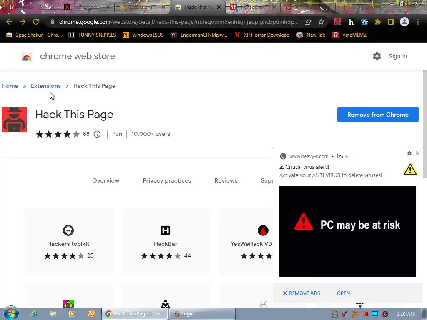The width and height of the screenshot is (427, 320).
Task: Click the rating info circle icon
Action: pos(97,134)
